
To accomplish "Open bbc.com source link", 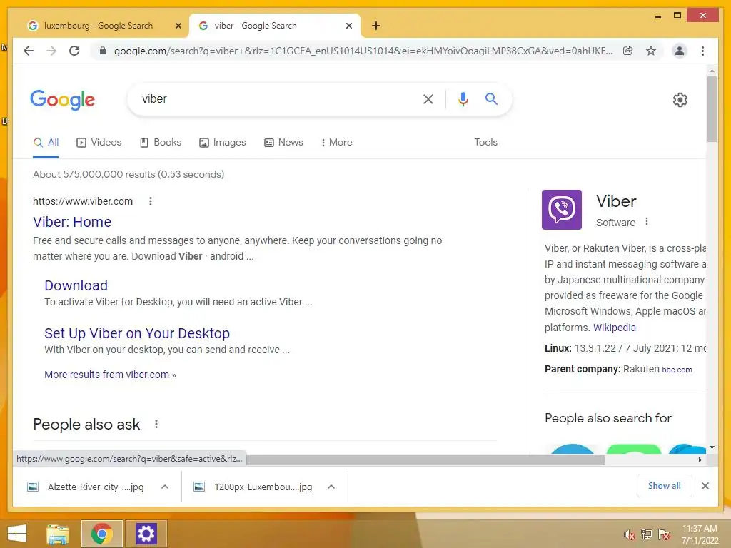I will [x=677, y=370].
